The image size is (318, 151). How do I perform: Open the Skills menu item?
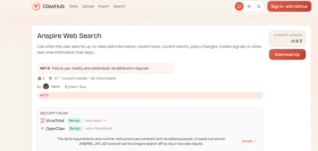pos(73,6)
